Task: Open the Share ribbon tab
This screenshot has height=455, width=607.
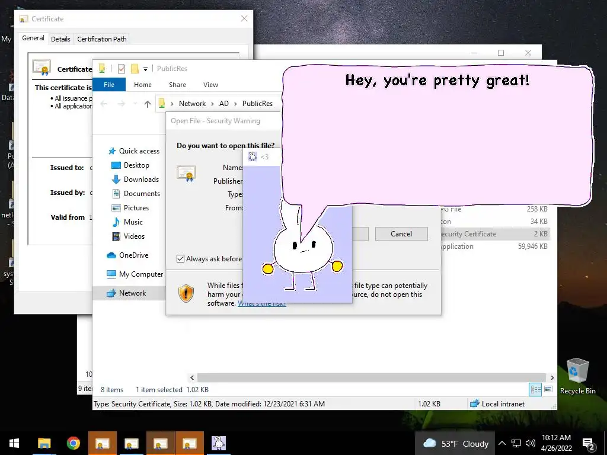Action: pyautogui.click(x=177, y=85)
